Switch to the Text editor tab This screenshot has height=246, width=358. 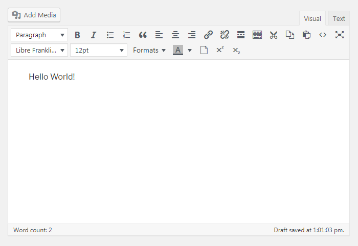339,18
